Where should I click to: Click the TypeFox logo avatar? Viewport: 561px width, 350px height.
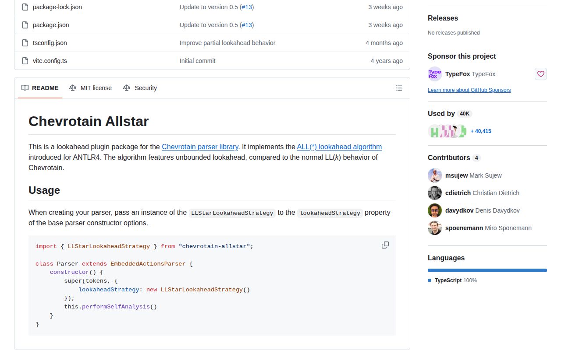[435, 74]
